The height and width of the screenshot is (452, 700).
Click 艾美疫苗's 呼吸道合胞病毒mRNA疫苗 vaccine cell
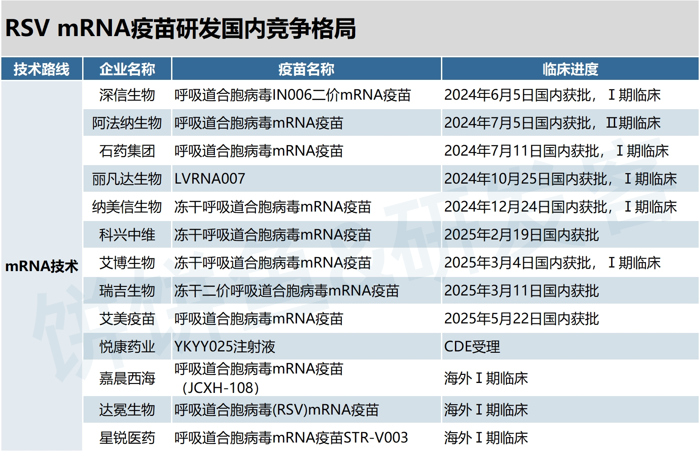click(x=306, y=318)
